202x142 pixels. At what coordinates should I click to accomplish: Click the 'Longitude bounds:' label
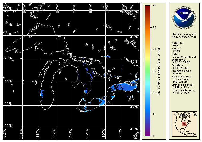coord(183,90)
